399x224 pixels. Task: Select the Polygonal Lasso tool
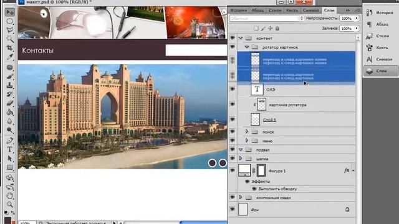(x=10, y=30)
